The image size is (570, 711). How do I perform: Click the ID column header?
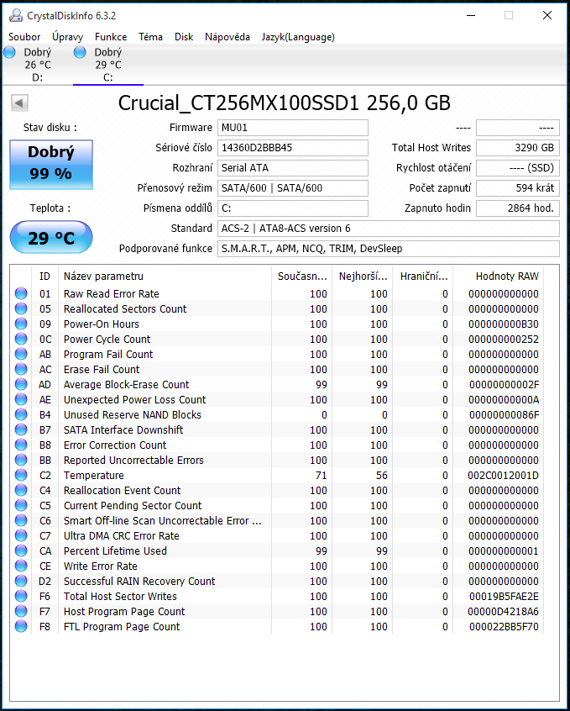[x=44, y=276]
